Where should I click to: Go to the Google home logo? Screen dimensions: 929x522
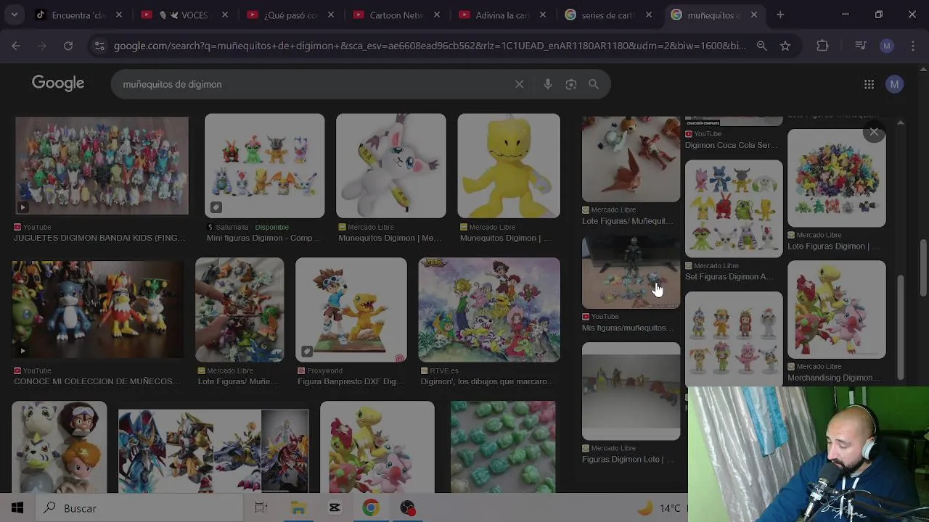point(58,83)
